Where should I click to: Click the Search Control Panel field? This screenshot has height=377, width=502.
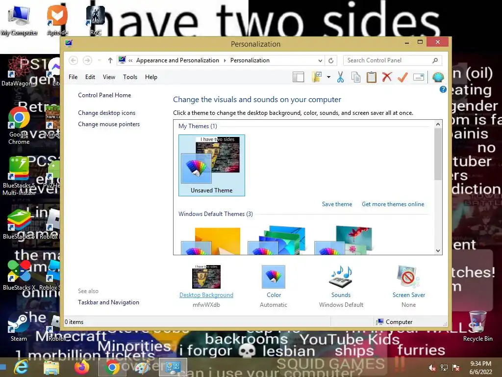point(393,60)
